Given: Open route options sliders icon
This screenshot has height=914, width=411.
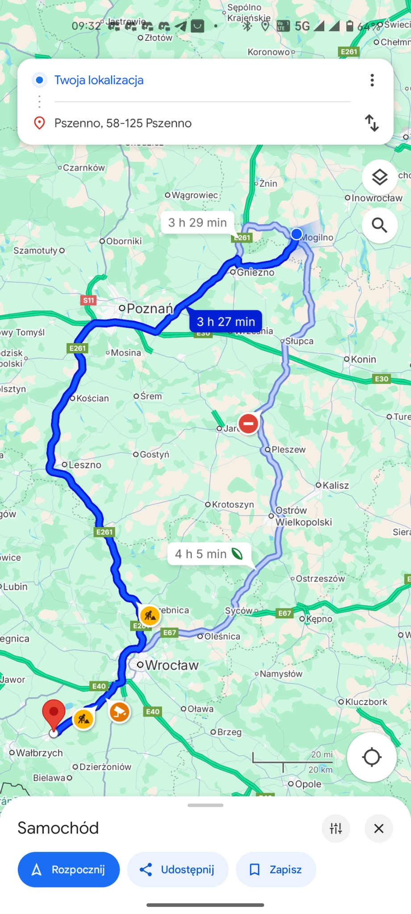Looking at the screenshot, I should pyautogui.click(x=336, y=829).
